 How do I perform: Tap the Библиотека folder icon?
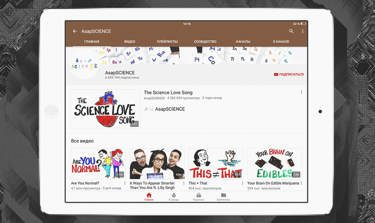tap(223, 195)
